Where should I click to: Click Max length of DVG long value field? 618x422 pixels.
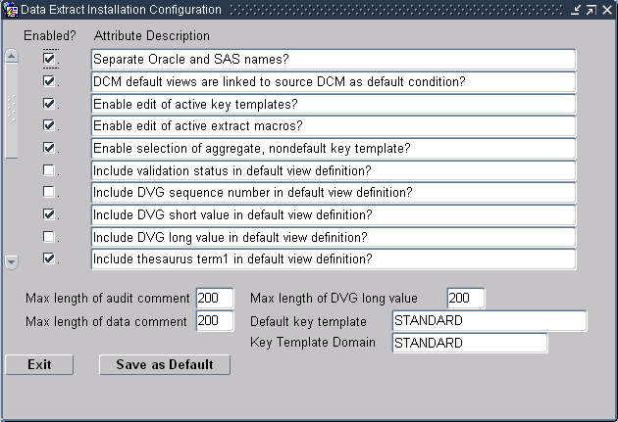[x=466, y=298]
